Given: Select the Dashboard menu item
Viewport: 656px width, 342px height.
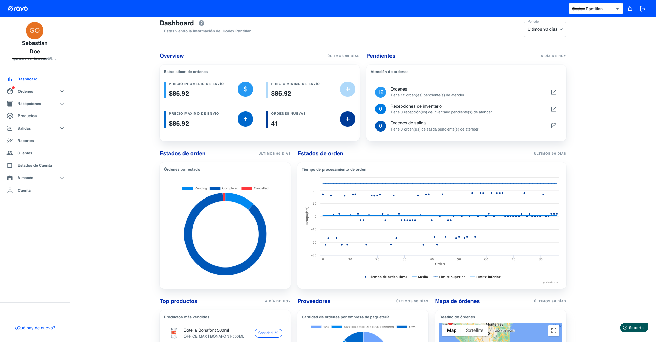Looking at the screenshot, I should pos(27,79).
